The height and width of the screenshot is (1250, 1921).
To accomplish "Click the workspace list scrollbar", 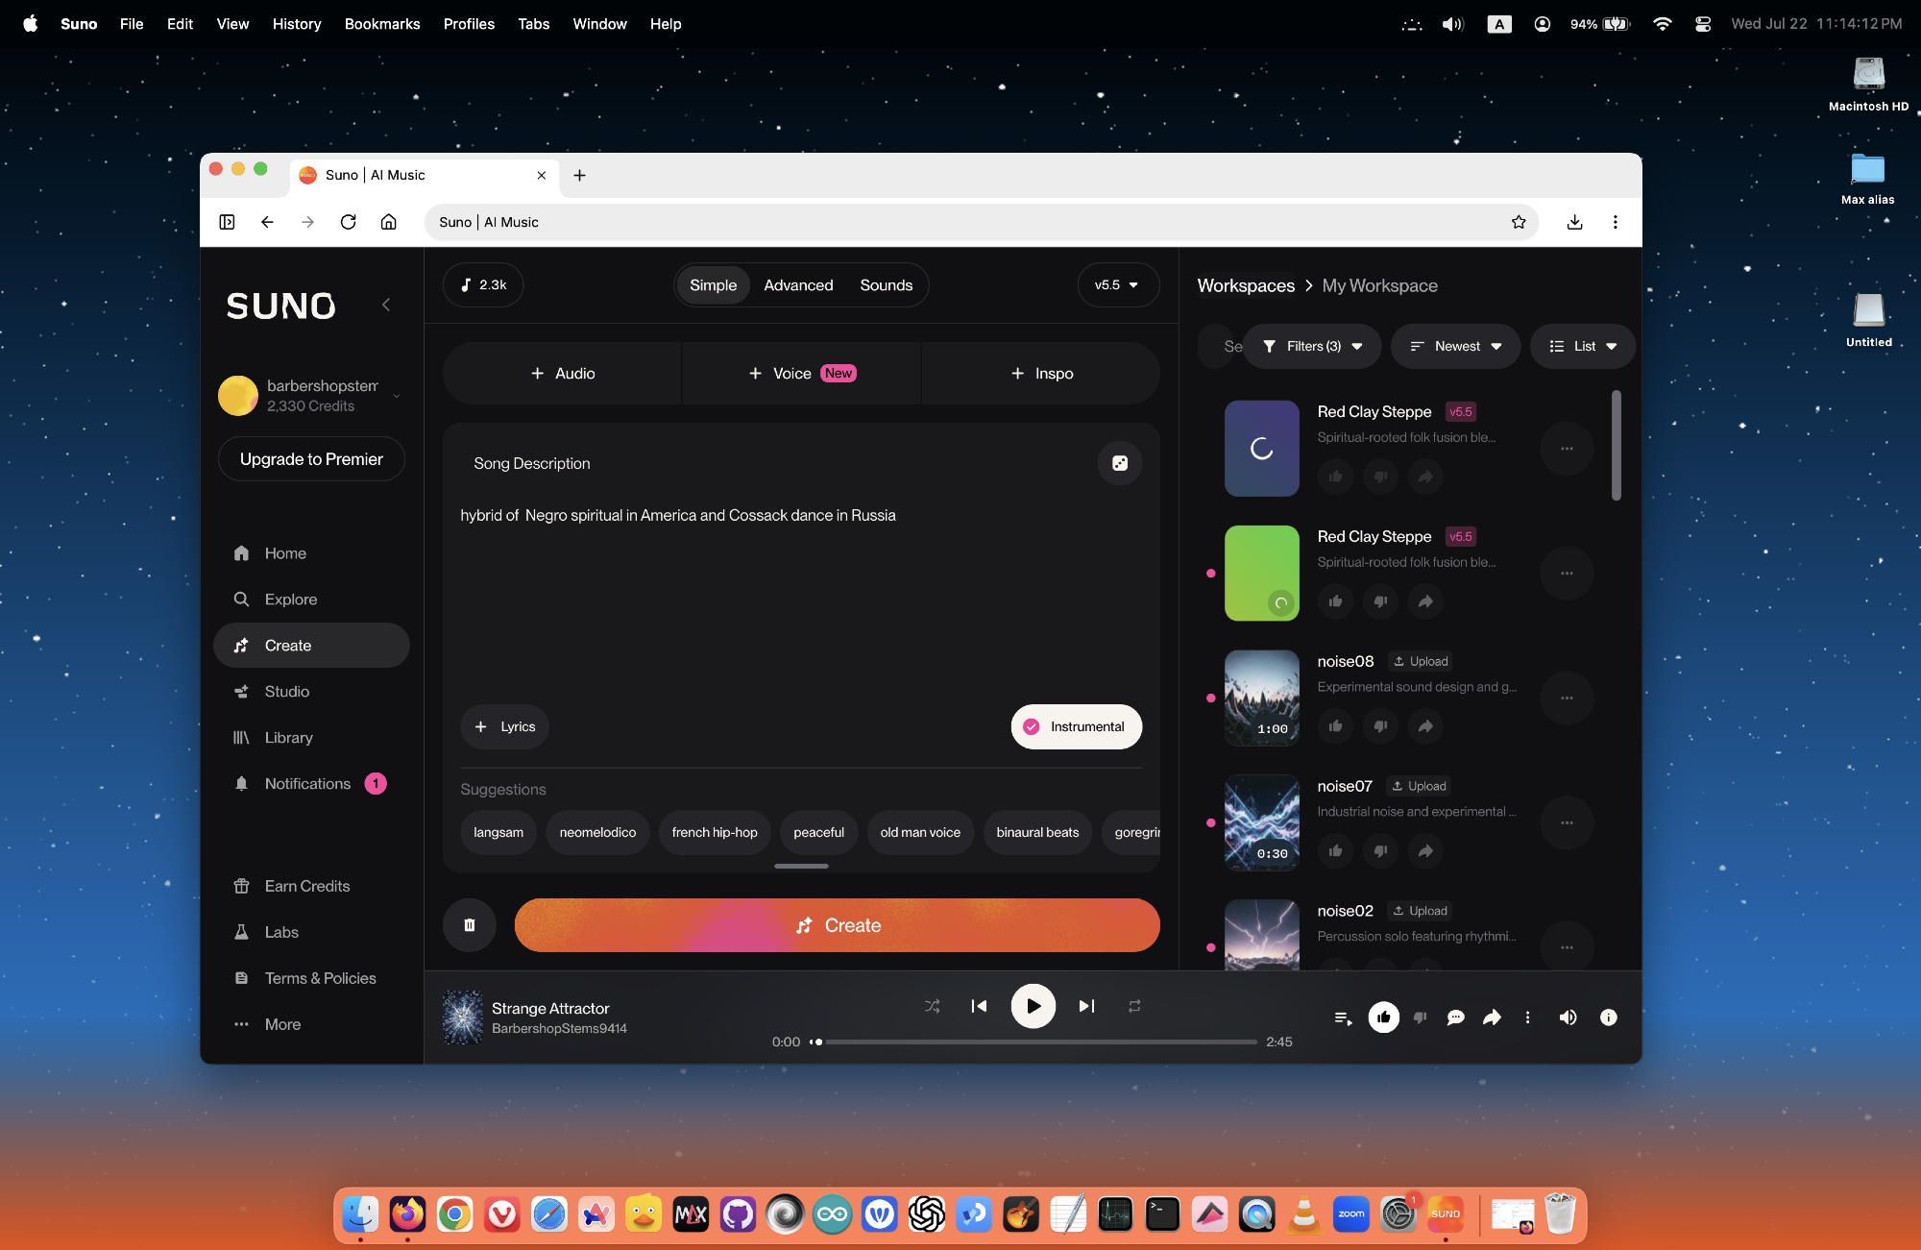I will (x=1617, y=445).
